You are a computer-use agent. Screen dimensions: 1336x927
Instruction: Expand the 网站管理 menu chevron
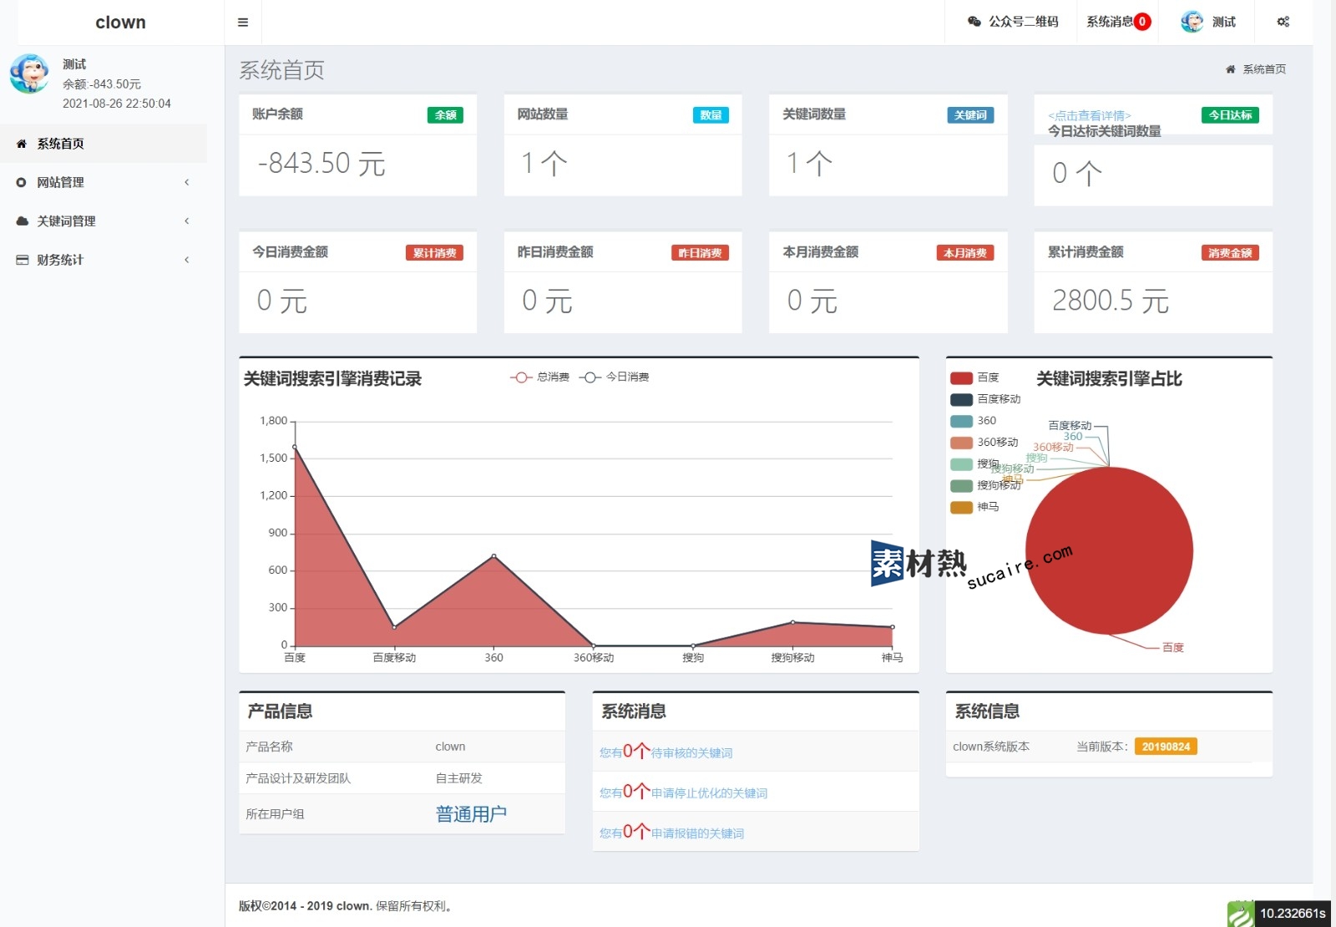pyautogui.click(x=186, y=182)
